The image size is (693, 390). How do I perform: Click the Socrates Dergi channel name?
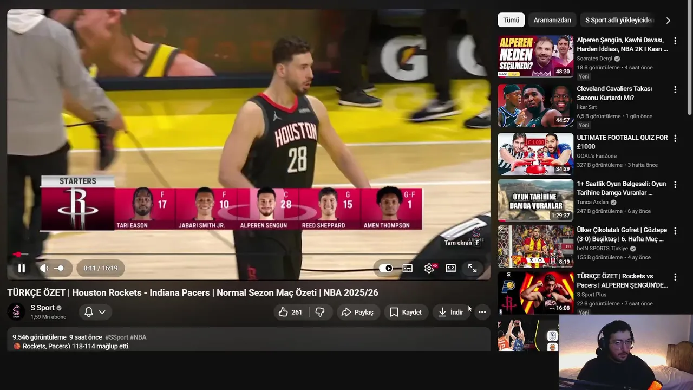tap(595, 58)
